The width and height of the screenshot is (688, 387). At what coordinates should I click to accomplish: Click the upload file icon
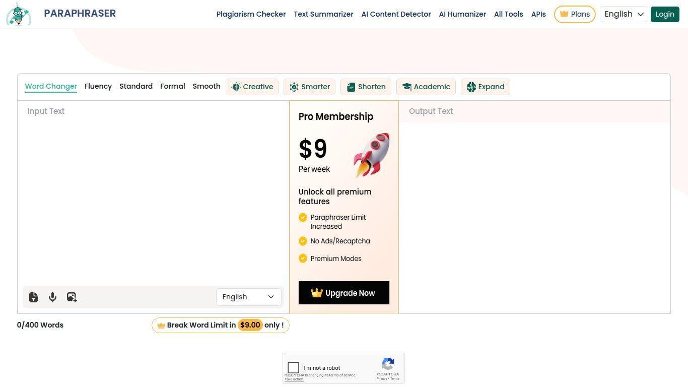(x=33, y=297)
